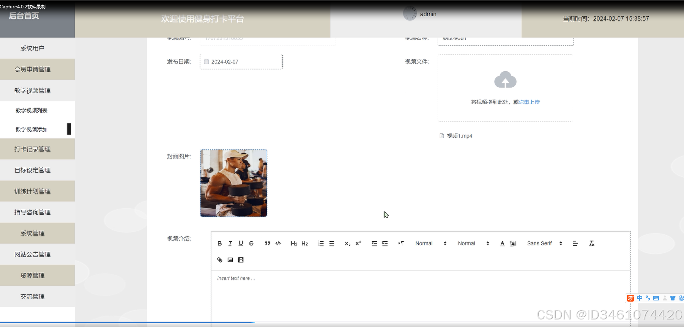Click the 中 input method tray icon

(x=640, y=298)
